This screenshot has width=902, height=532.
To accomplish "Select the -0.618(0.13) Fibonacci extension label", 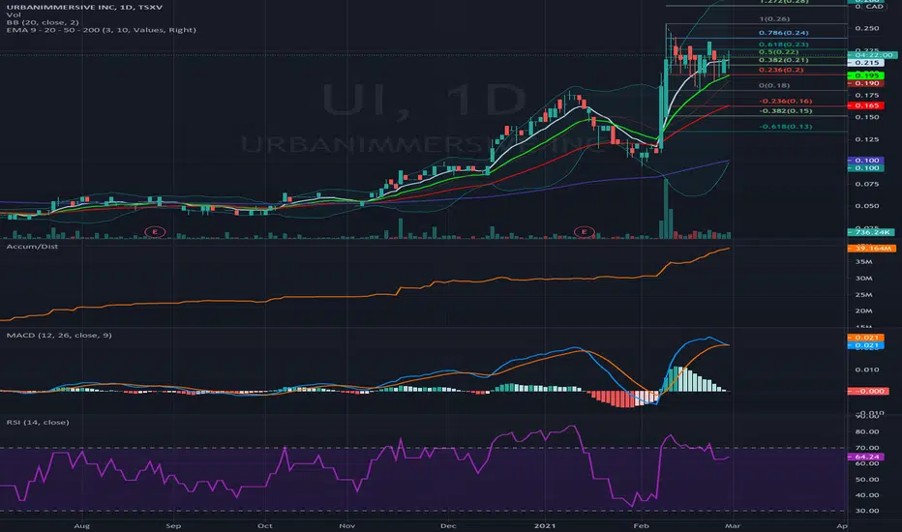I will (786, 126).
